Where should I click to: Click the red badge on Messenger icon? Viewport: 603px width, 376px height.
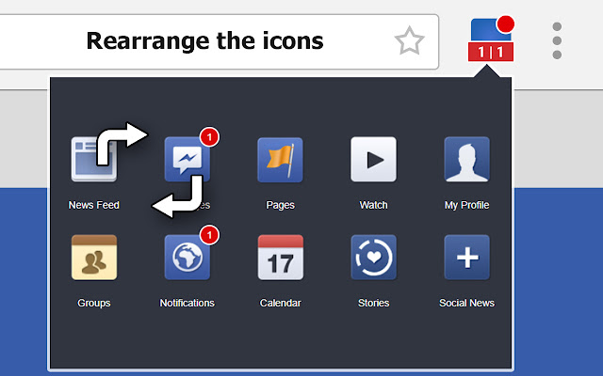coord(209,137)
